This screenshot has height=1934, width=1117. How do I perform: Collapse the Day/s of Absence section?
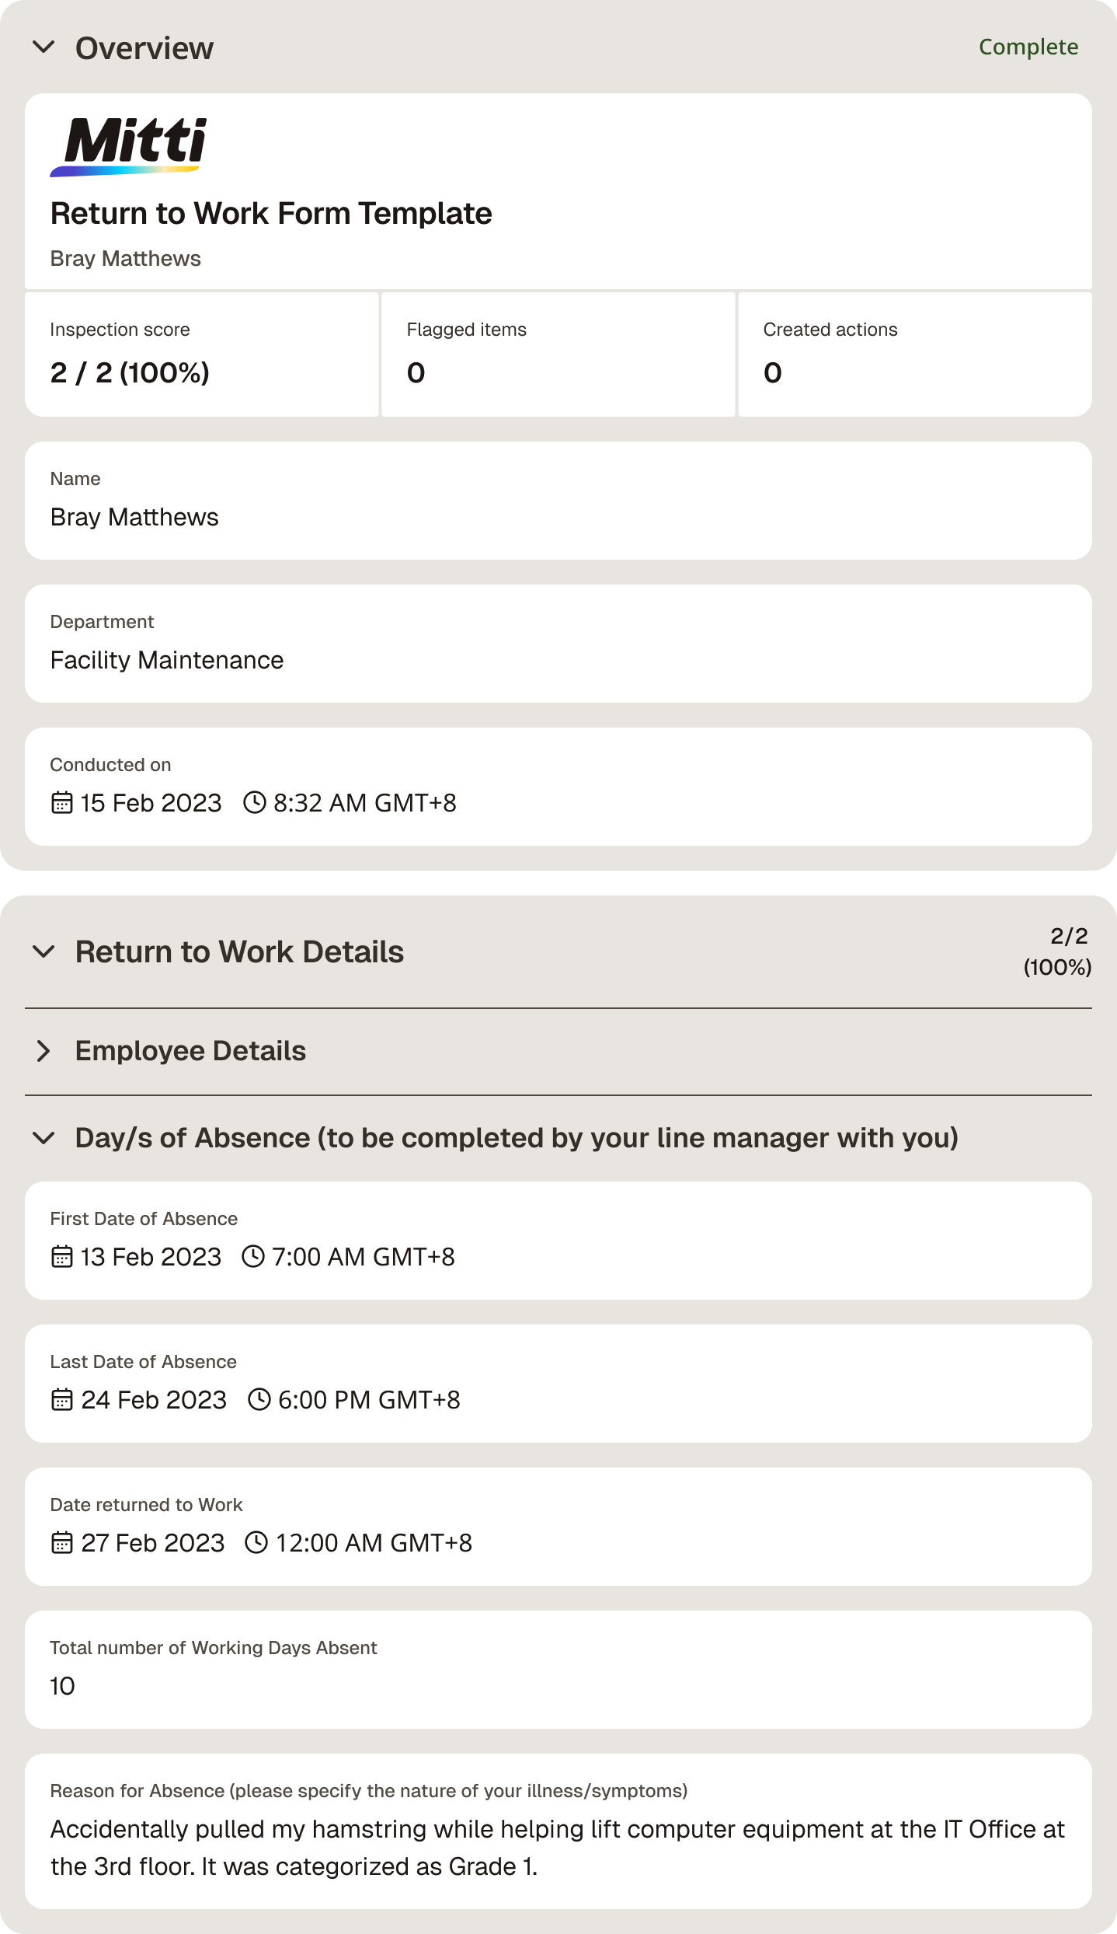[43, 1138]
